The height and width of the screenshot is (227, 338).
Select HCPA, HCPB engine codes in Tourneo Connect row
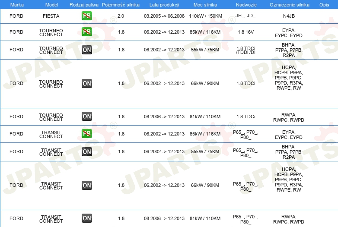[289, 78]
